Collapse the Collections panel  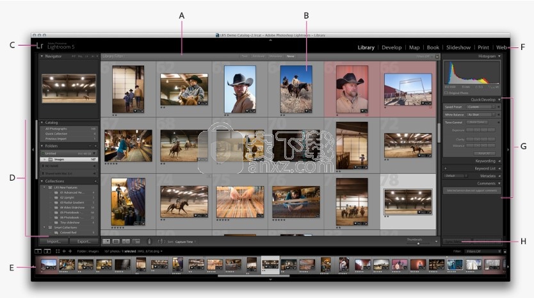(x=42, y=181)
